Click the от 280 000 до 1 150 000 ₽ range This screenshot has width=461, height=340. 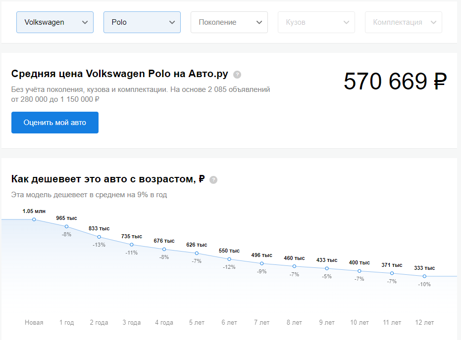coord(55,99)
